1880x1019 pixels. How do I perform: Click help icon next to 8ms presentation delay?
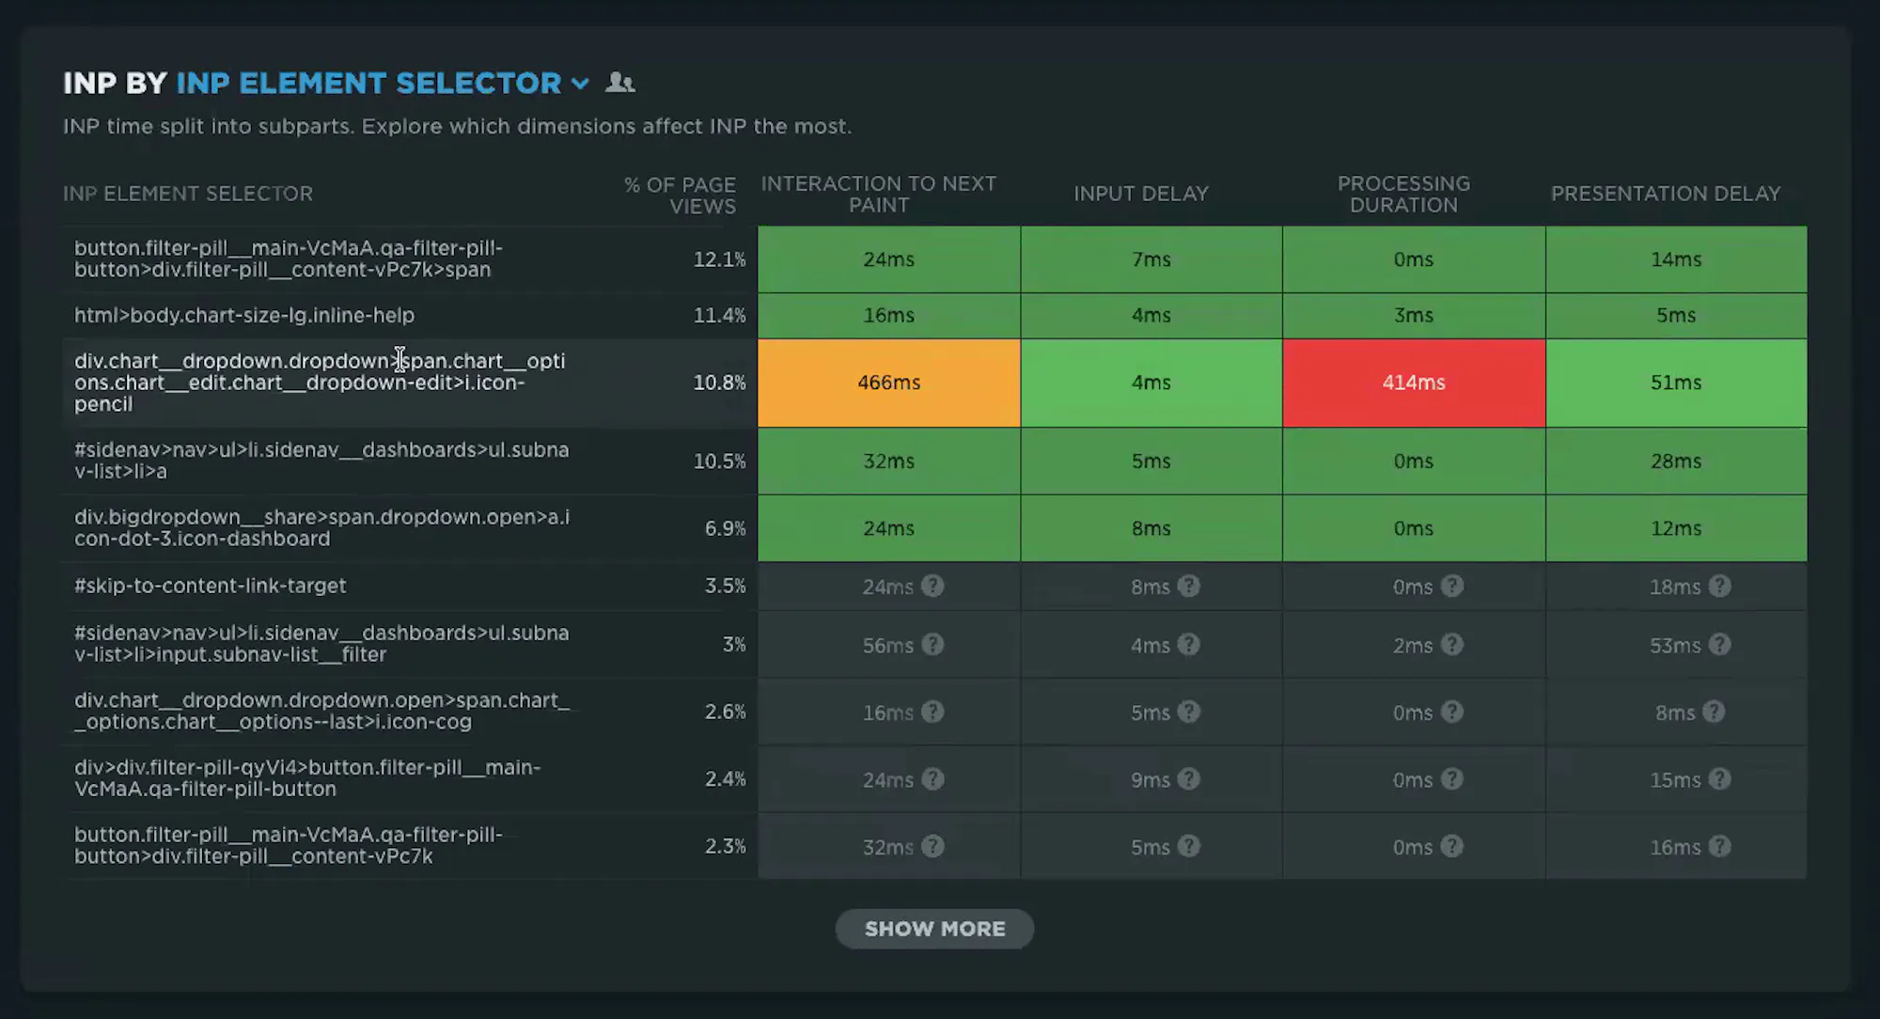tap(1714, 712)
